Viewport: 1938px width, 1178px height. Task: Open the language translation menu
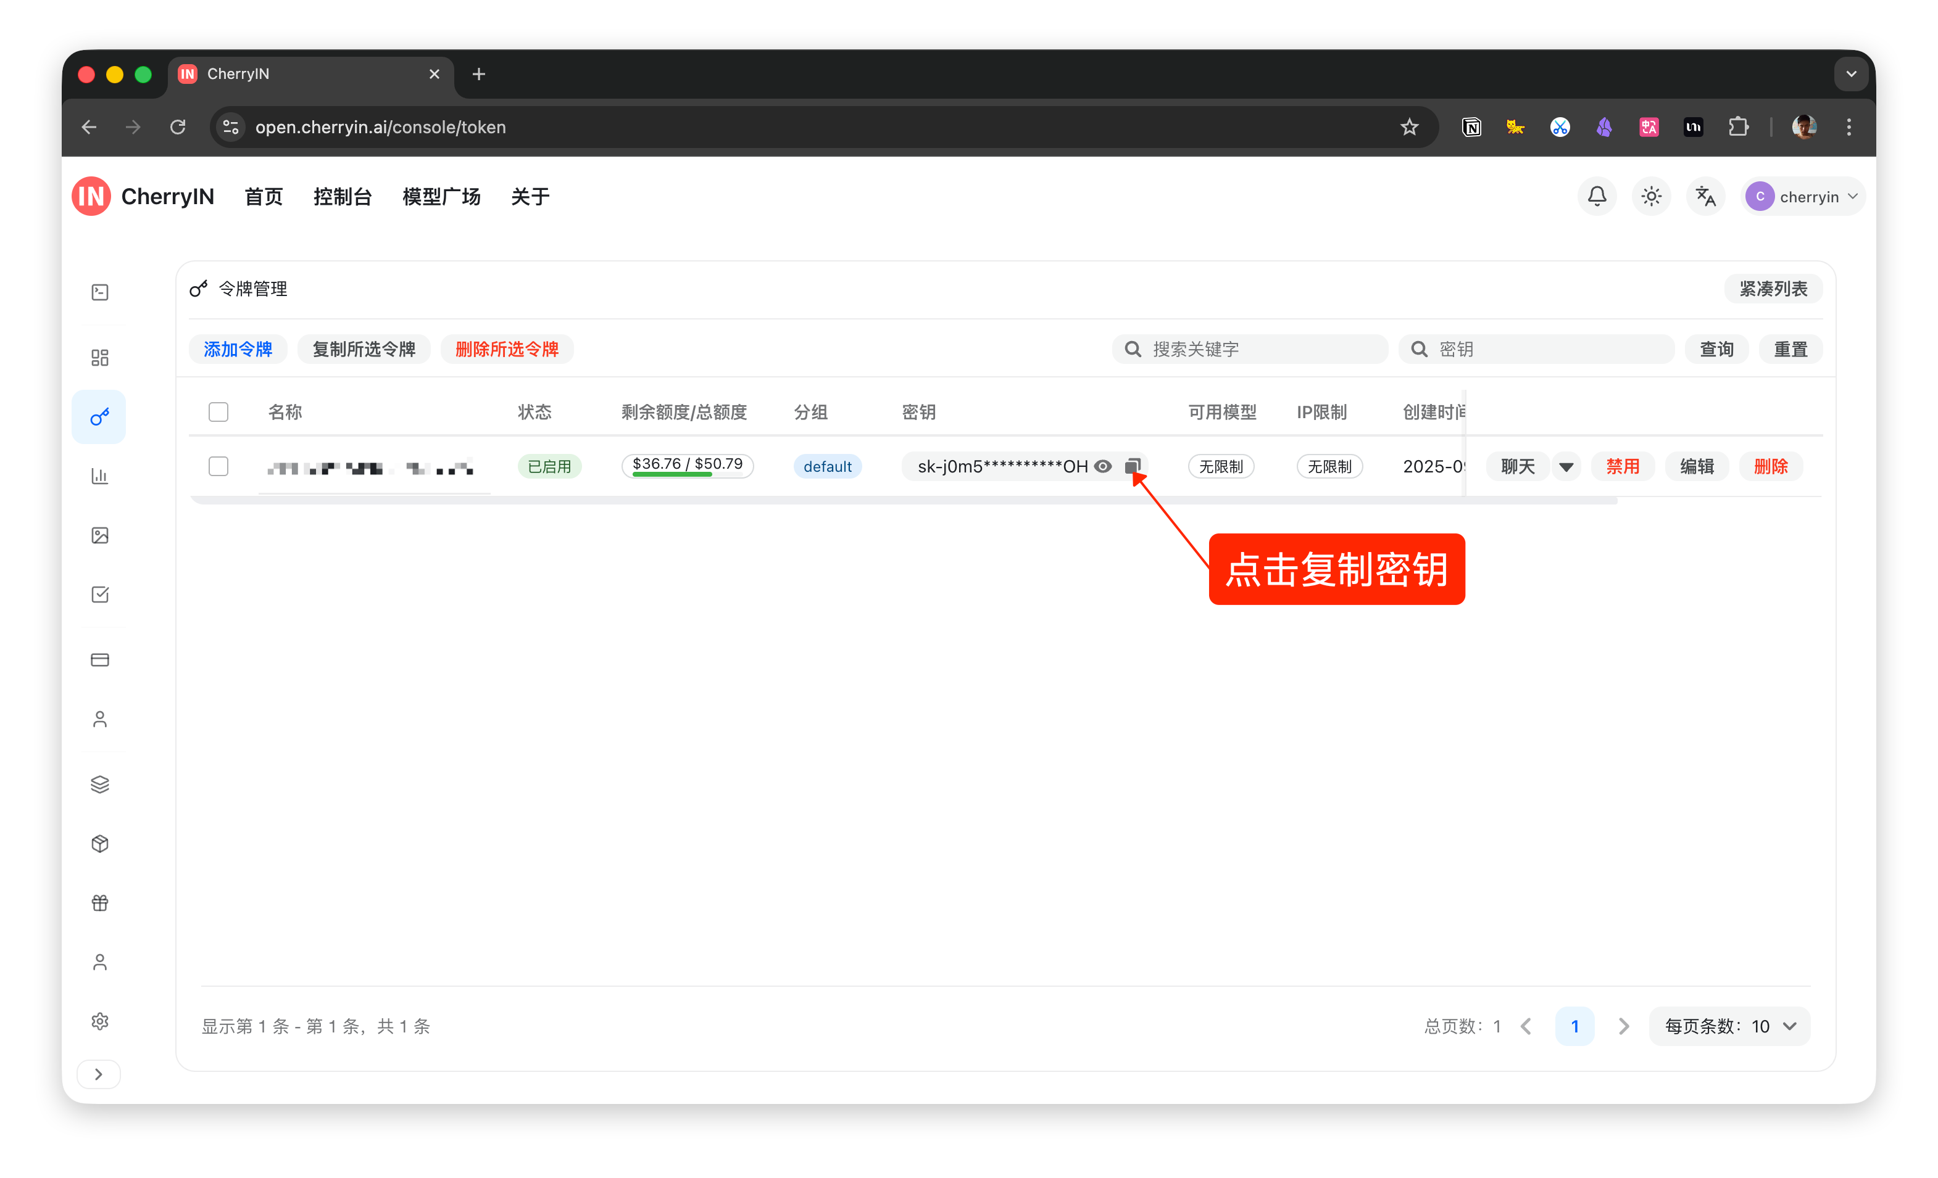[1705, 197]
